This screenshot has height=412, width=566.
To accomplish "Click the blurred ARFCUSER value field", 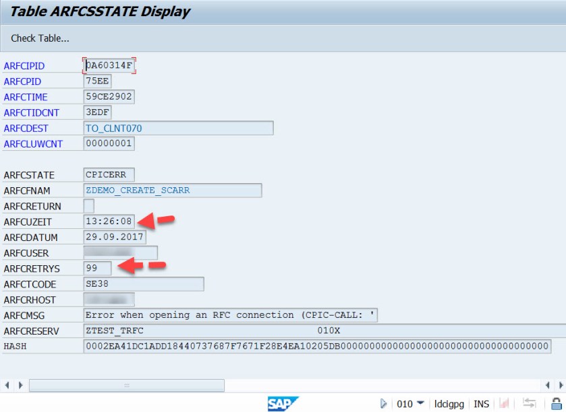I will pos(121,253).
